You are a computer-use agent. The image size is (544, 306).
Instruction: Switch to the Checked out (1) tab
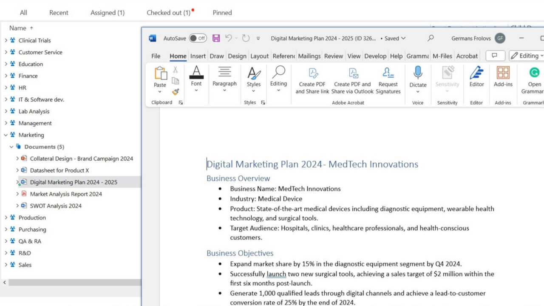[x=169, y=13]
